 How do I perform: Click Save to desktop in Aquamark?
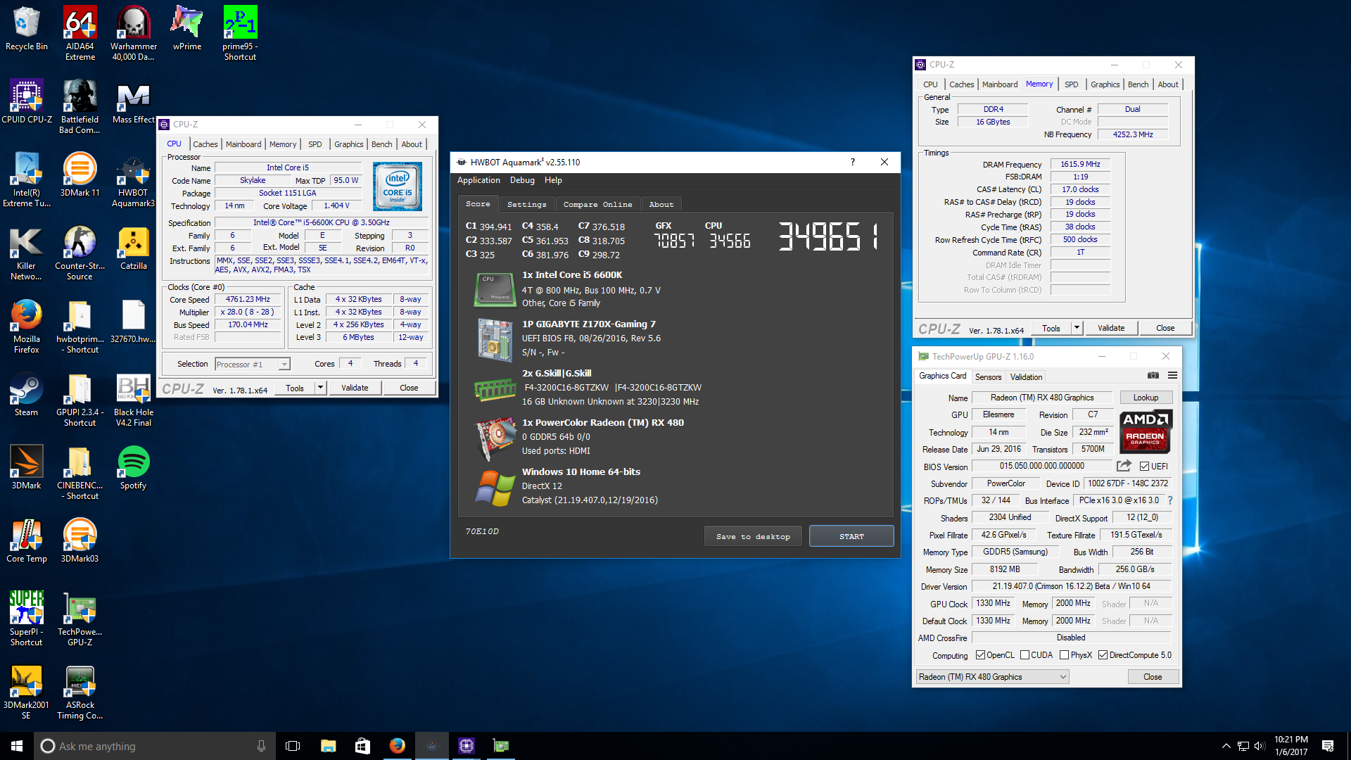pyautogui.click(x=753, y=536)
